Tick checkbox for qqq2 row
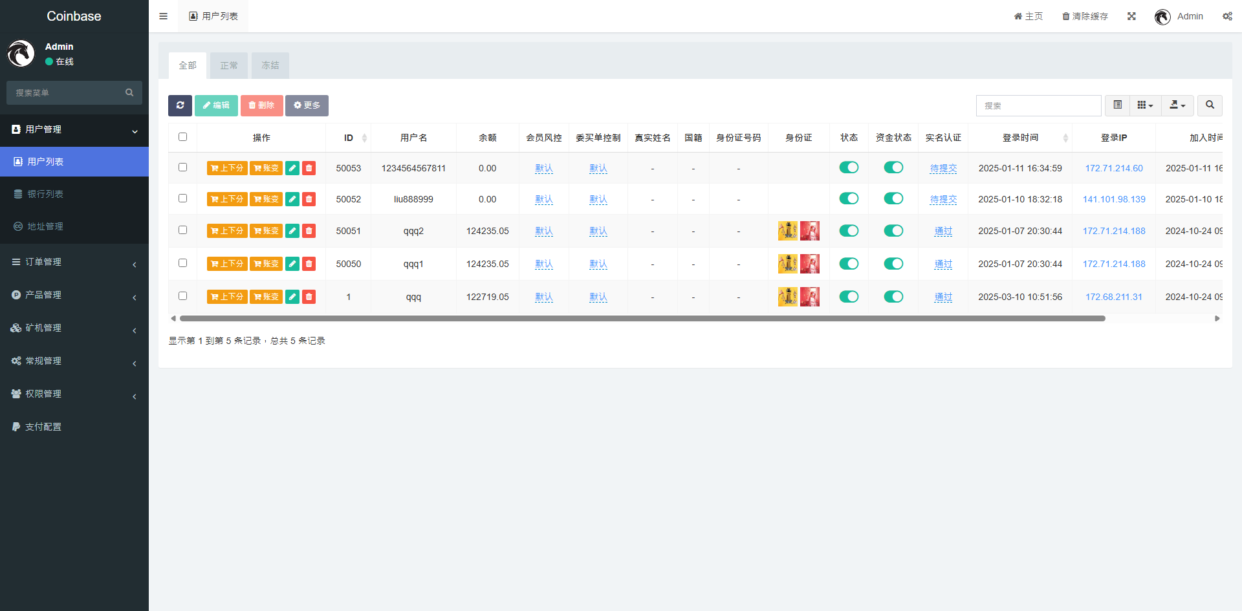This screenshot has width=1242, height=611. point(182,230)
